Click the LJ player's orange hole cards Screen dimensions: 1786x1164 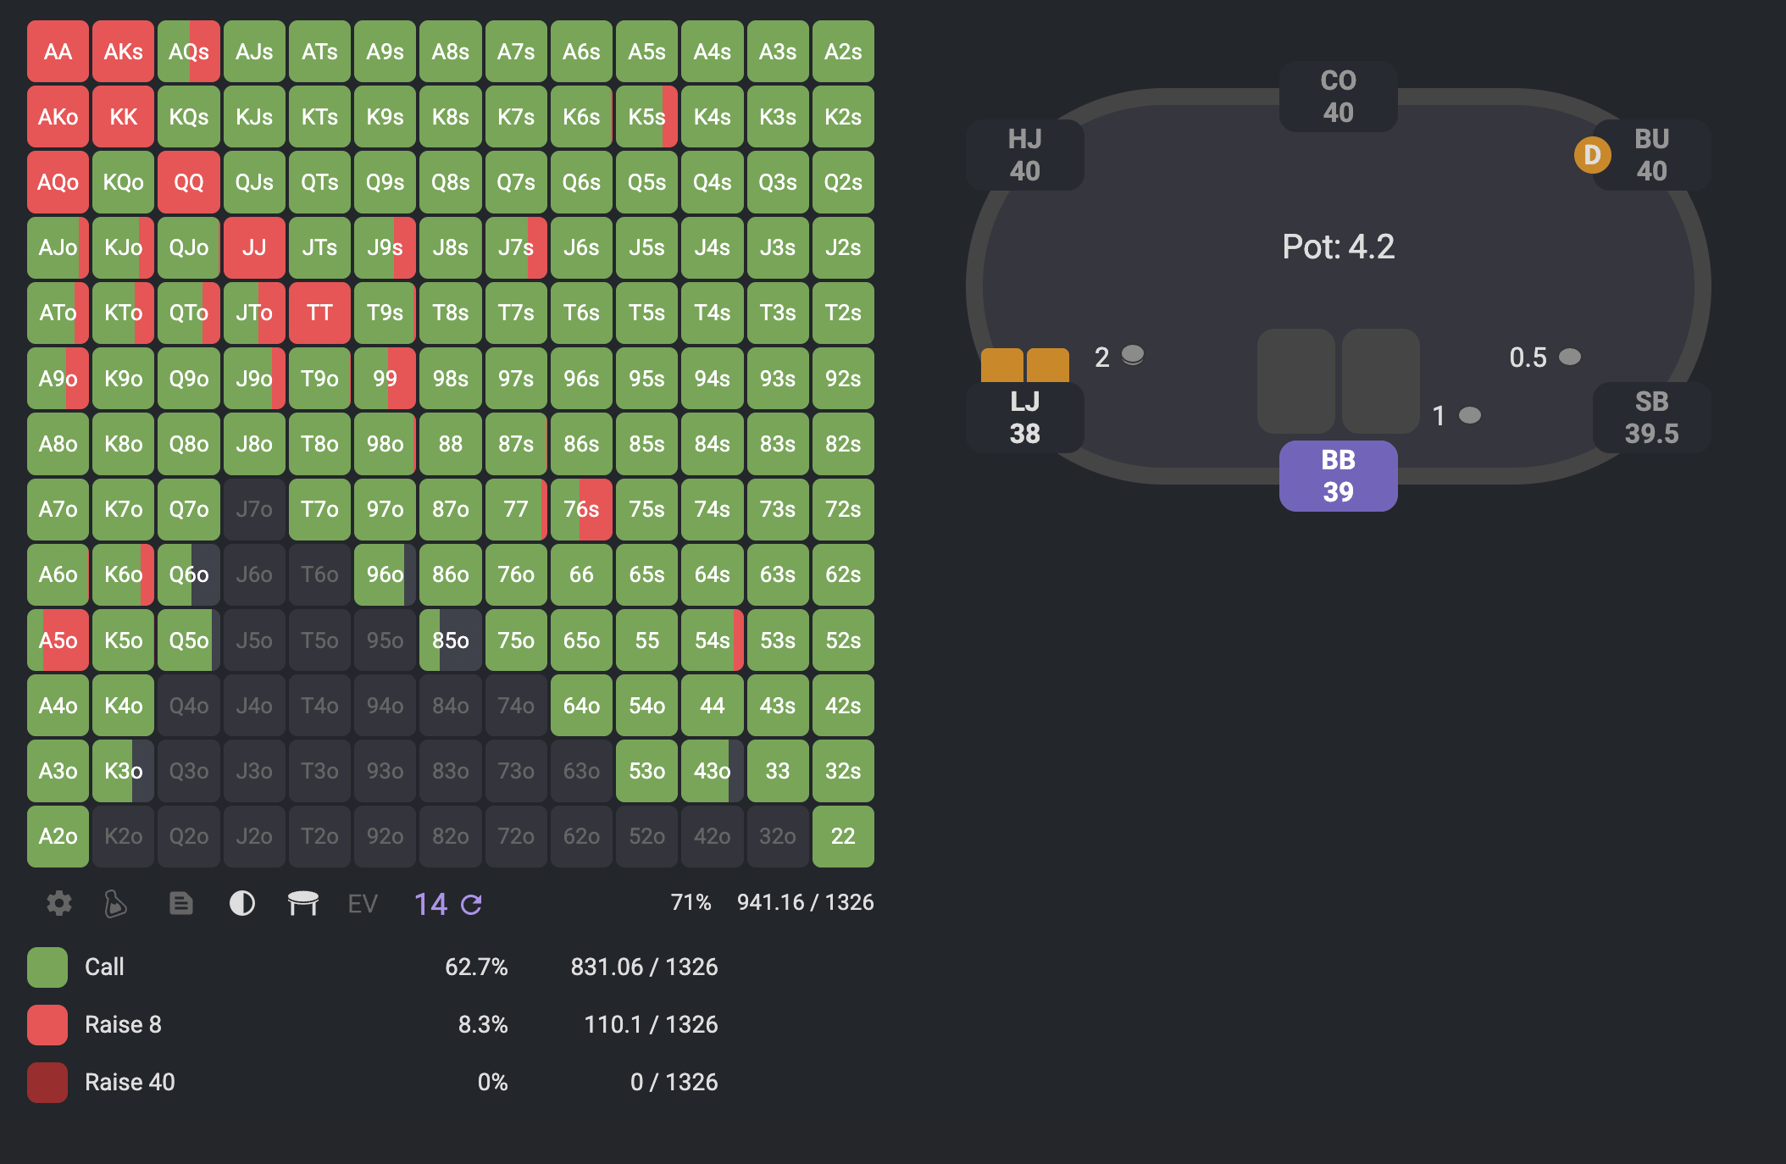[x=1024, y=365]
